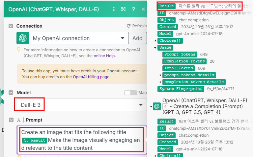Click the Total Tokens label
Image resolution: width=253 pixels, height=157 pixels.
(x=179, y=68)
